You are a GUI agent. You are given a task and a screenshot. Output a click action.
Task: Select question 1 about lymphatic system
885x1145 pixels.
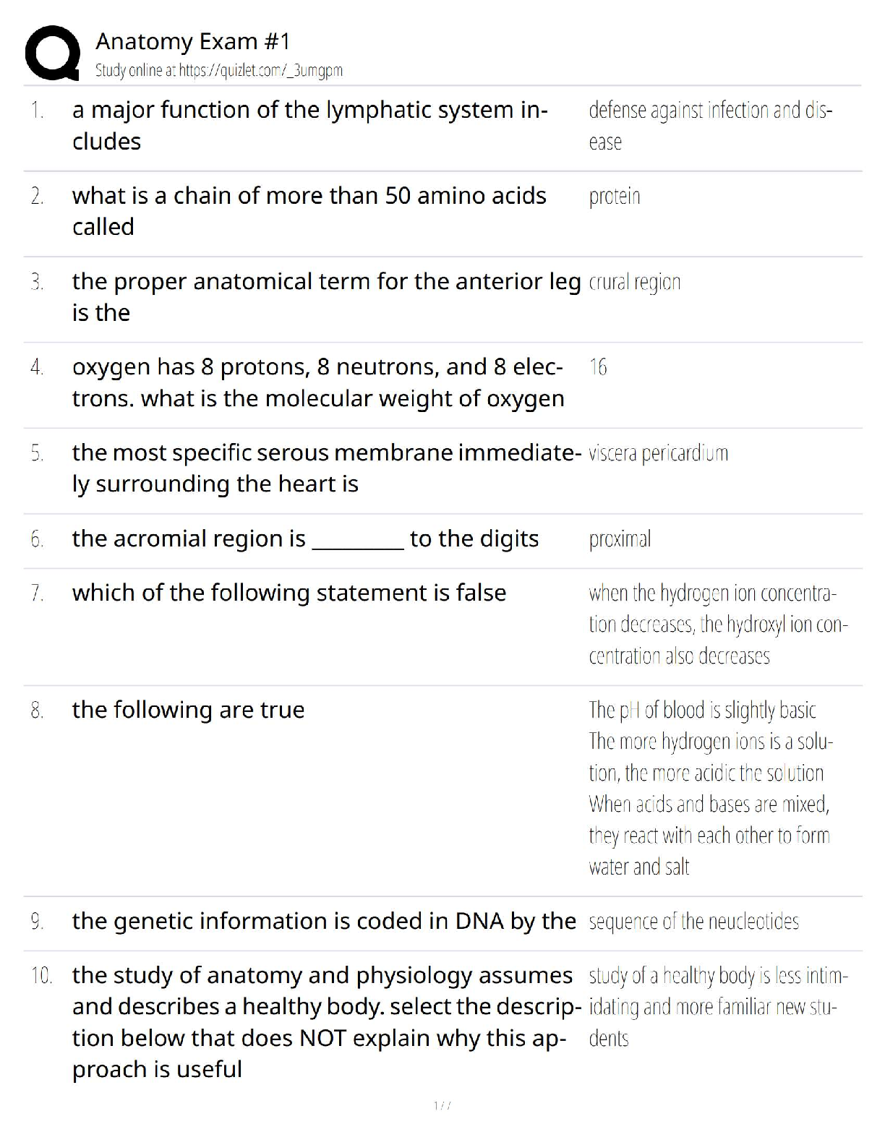[309, 125]
